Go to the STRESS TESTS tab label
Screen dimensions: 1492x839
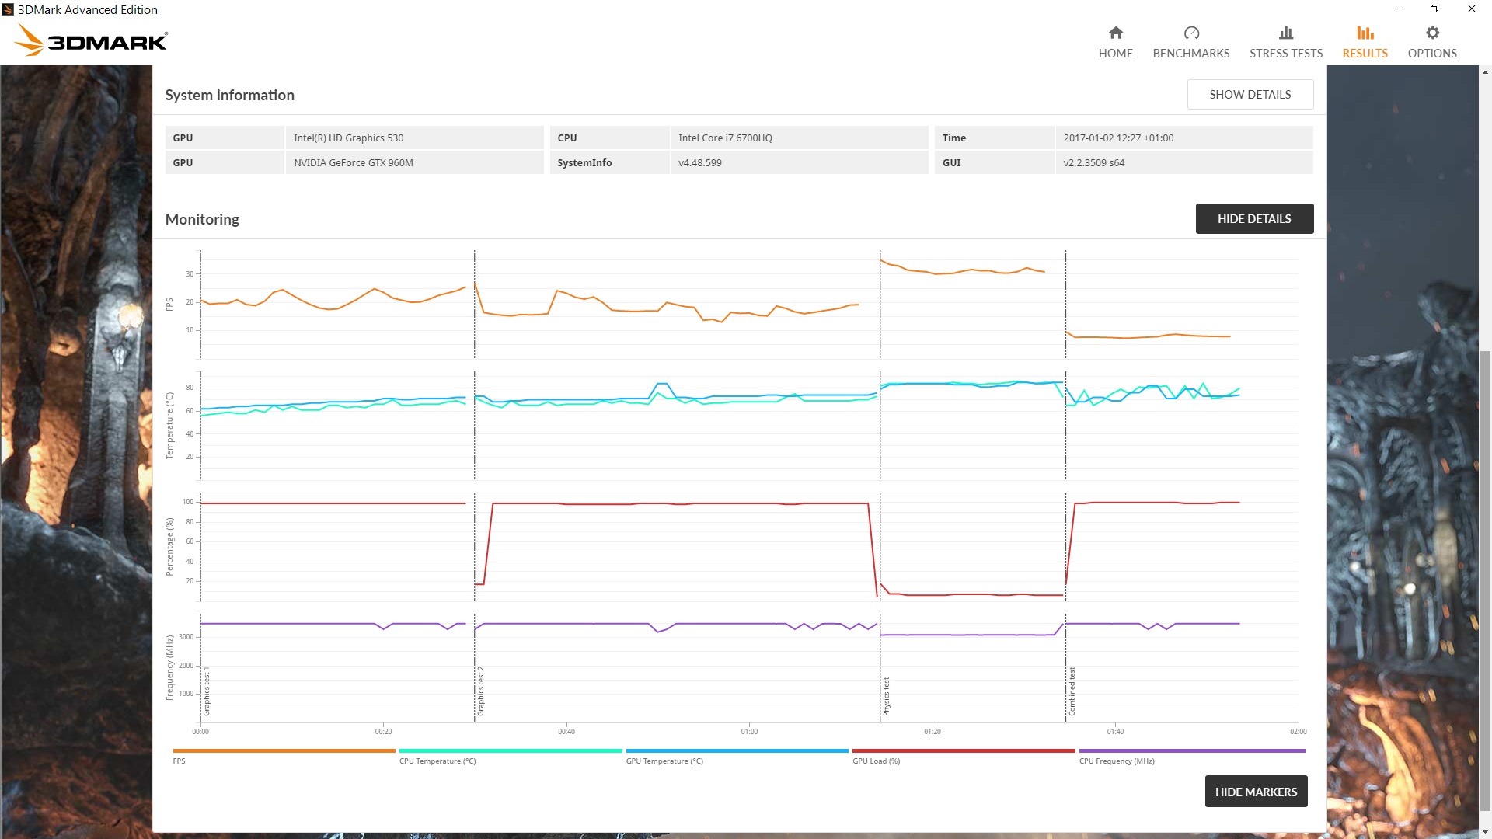point(1286,54)
